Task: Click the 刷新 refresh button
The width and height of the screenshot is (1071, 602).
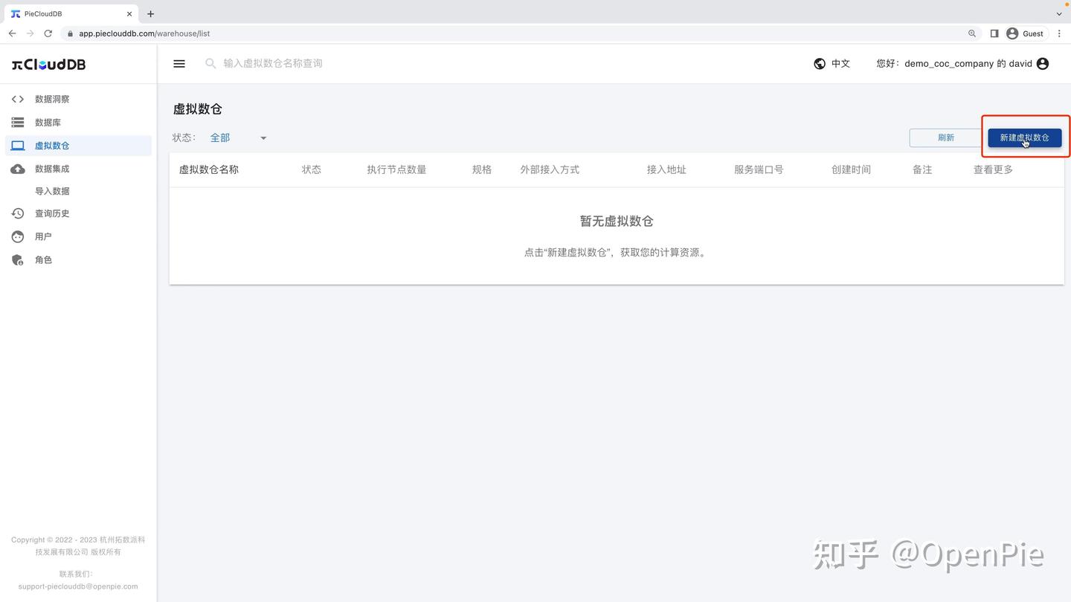Action: (945, 137)
